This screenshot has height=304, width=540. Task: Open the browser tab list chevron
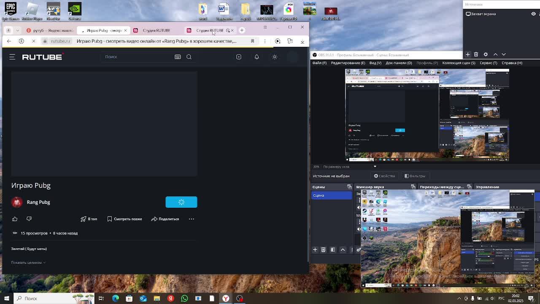18,30
